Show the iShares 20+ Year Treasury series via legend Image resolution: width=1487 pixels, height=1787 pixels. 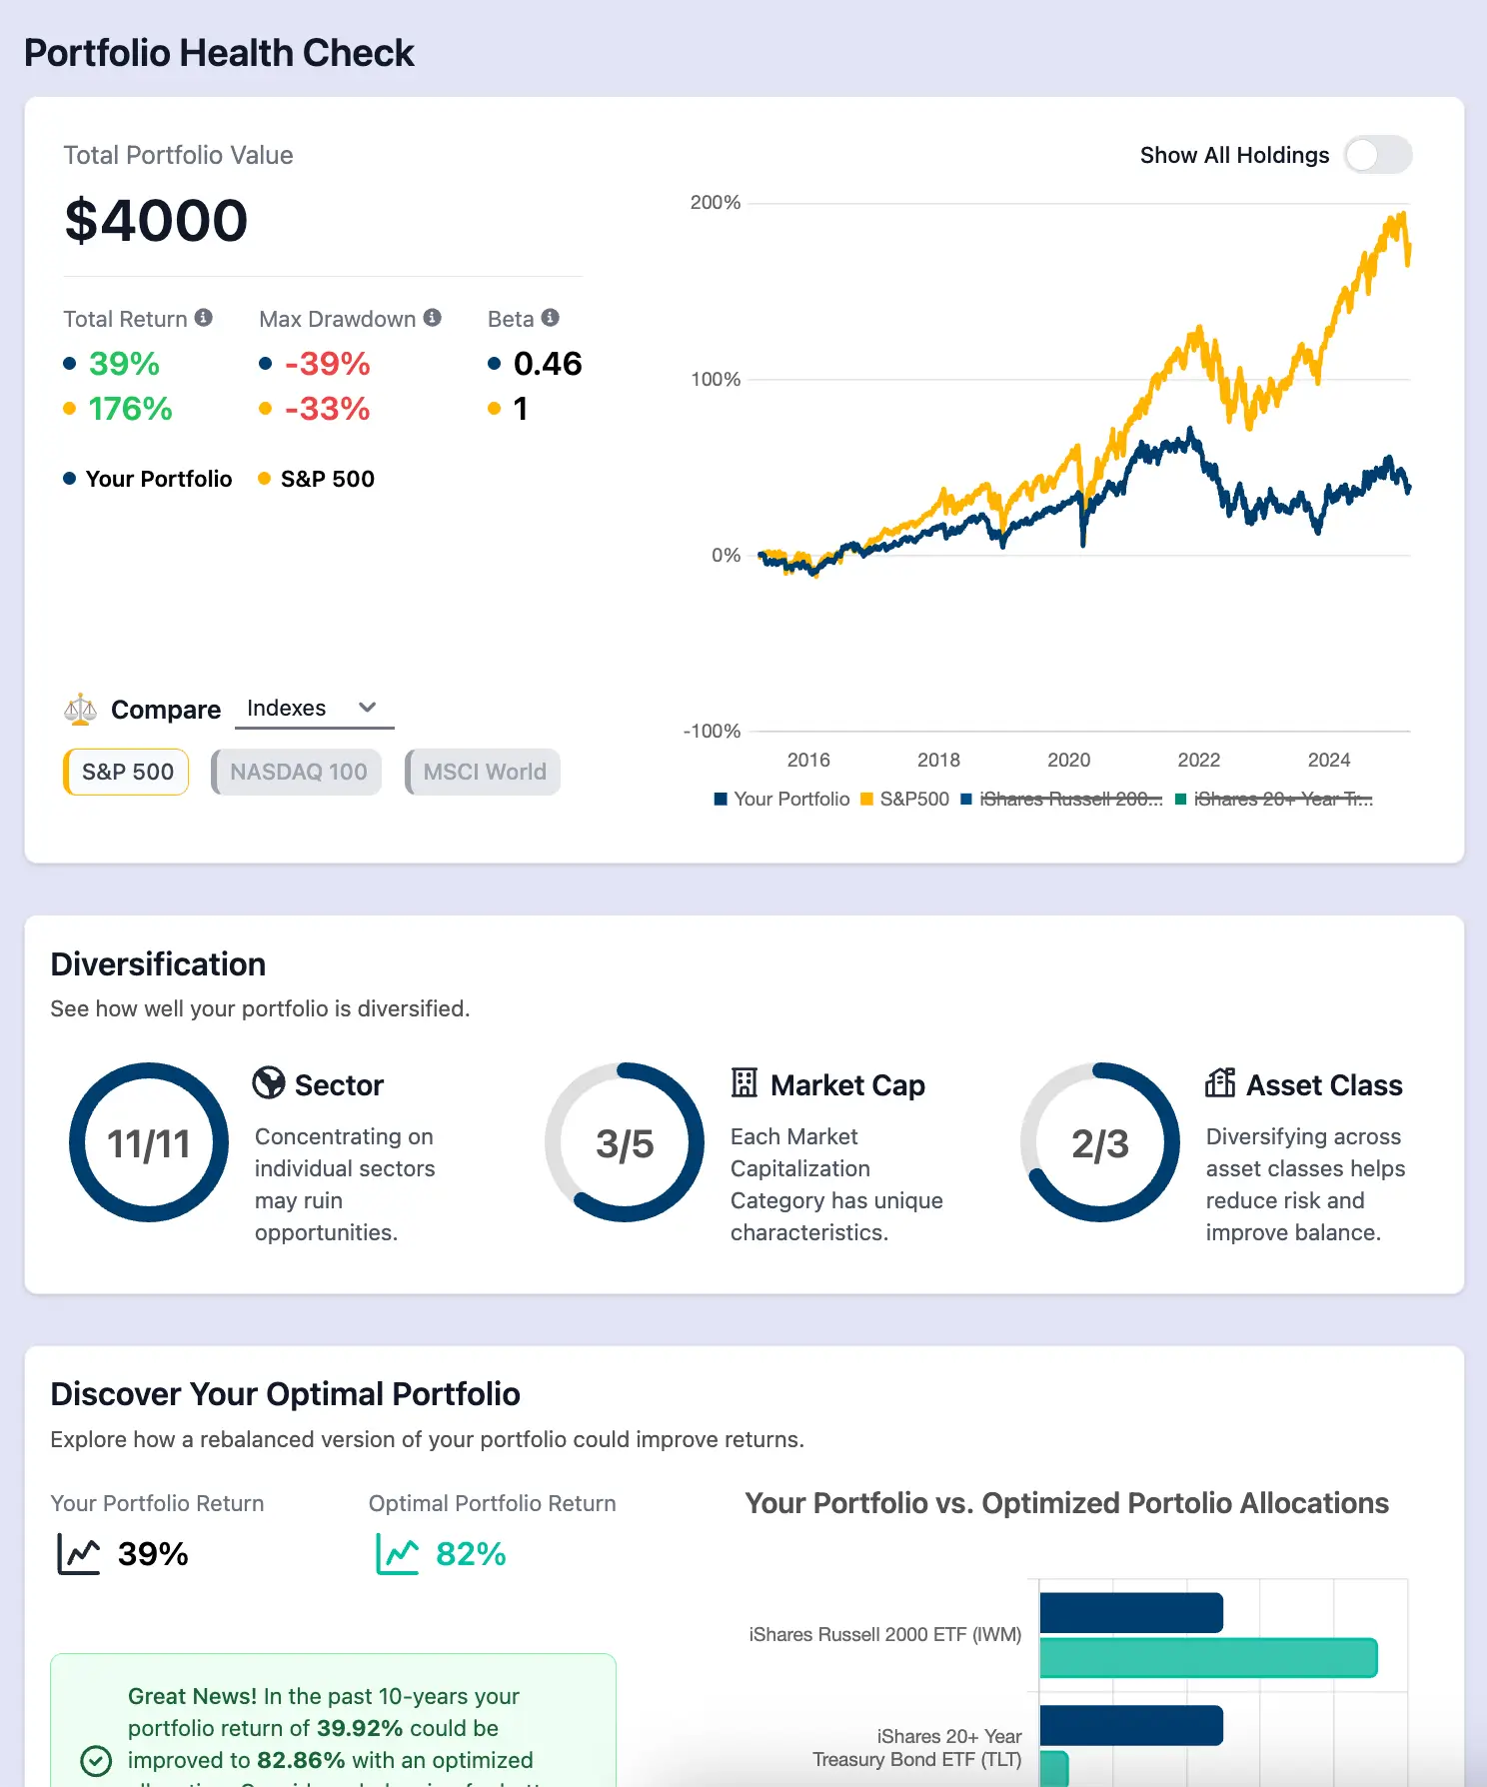[x=1282, y=799]
